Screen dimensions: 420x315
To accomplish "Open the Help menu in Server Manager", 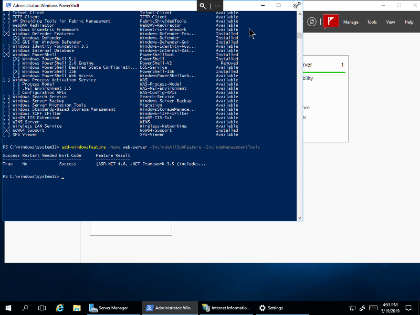I will click(409, 22).
